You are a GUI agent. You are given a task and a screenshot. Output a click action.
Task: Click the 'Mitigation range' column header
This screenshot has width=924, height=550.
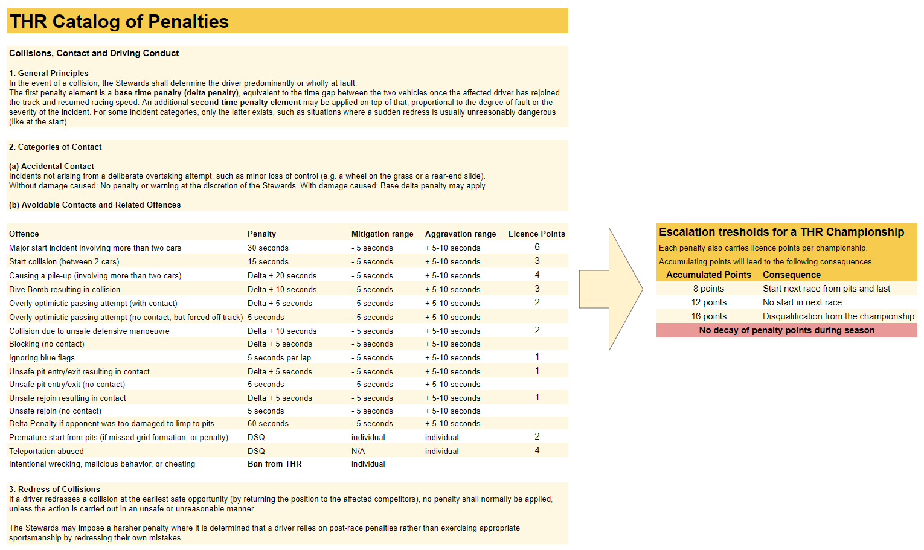coord(382,234)
